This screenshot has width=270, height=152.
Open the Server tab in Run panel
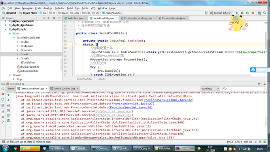[11, 89]
